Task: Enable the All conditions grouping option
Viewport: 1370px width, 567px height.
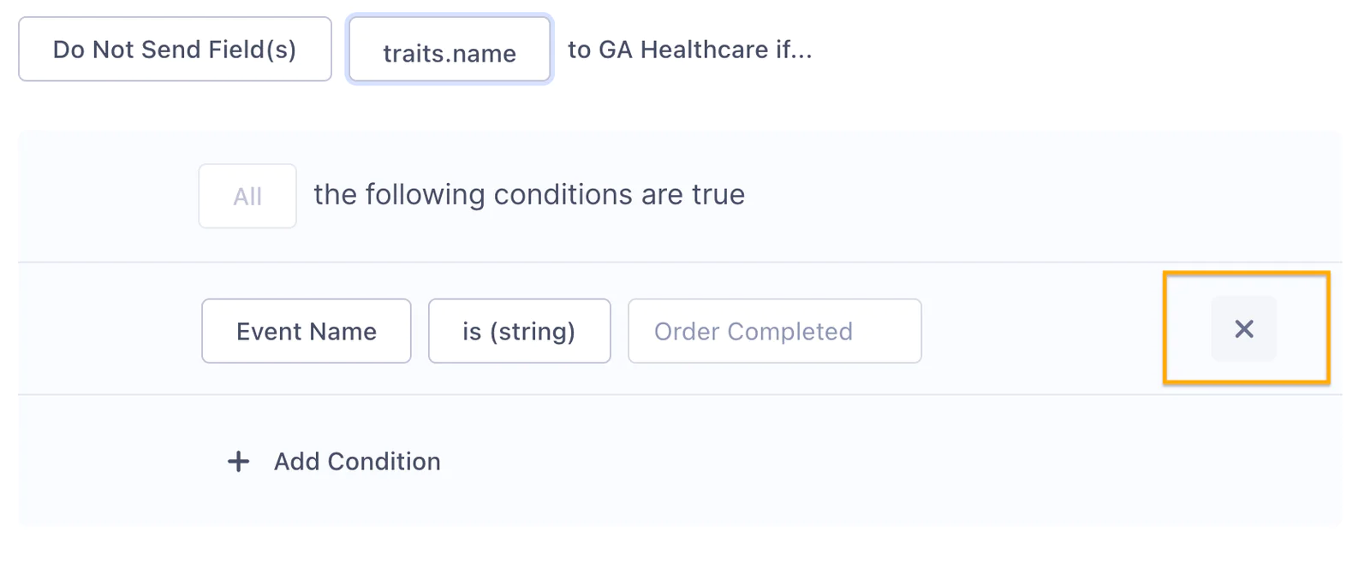Action: pyautogui.click(x=247, y=196)
